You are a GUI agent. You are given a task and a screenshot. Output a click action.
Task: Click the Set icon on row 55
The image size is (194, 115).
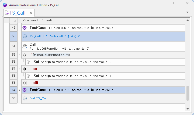coord(29,76)
